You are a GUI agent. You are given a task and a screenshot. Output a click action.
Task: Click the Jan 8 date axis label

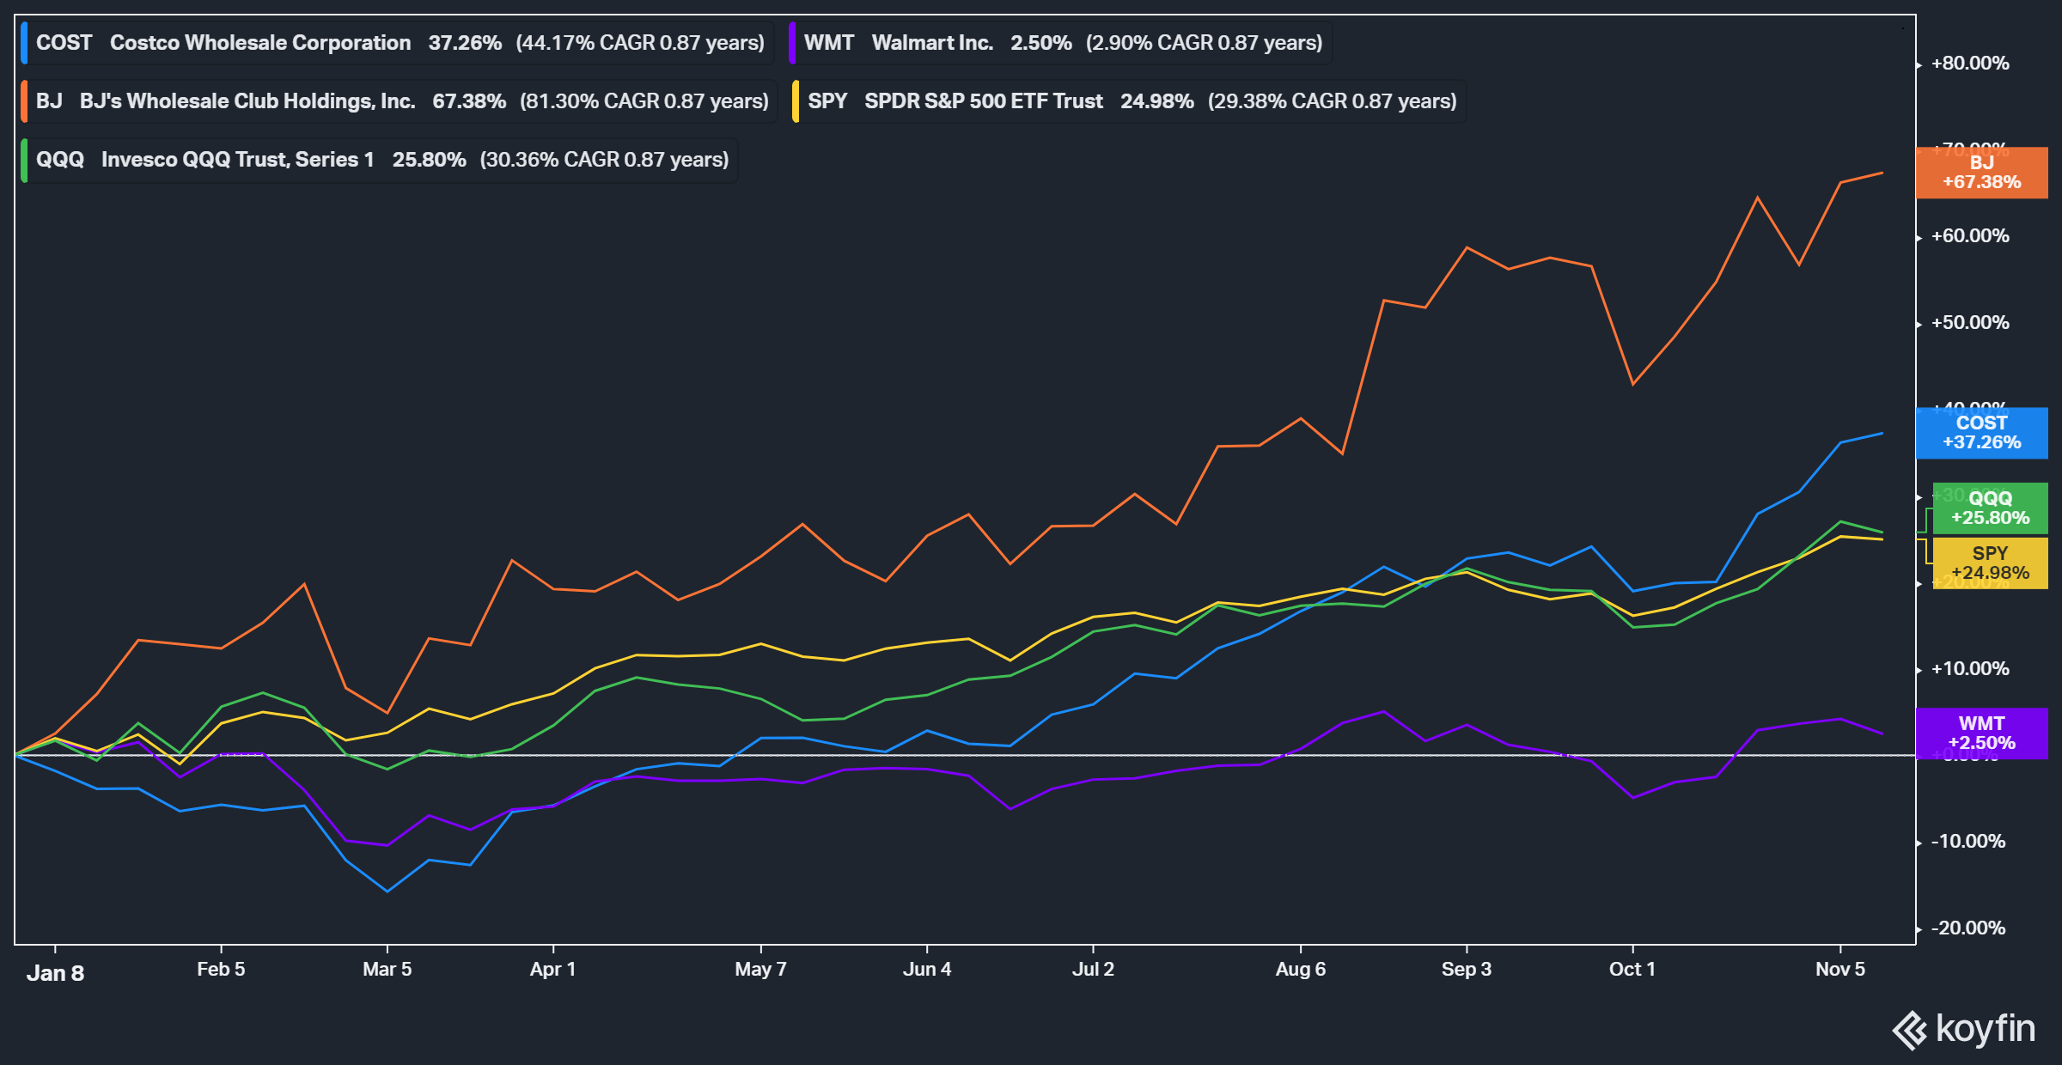[55, 972]
